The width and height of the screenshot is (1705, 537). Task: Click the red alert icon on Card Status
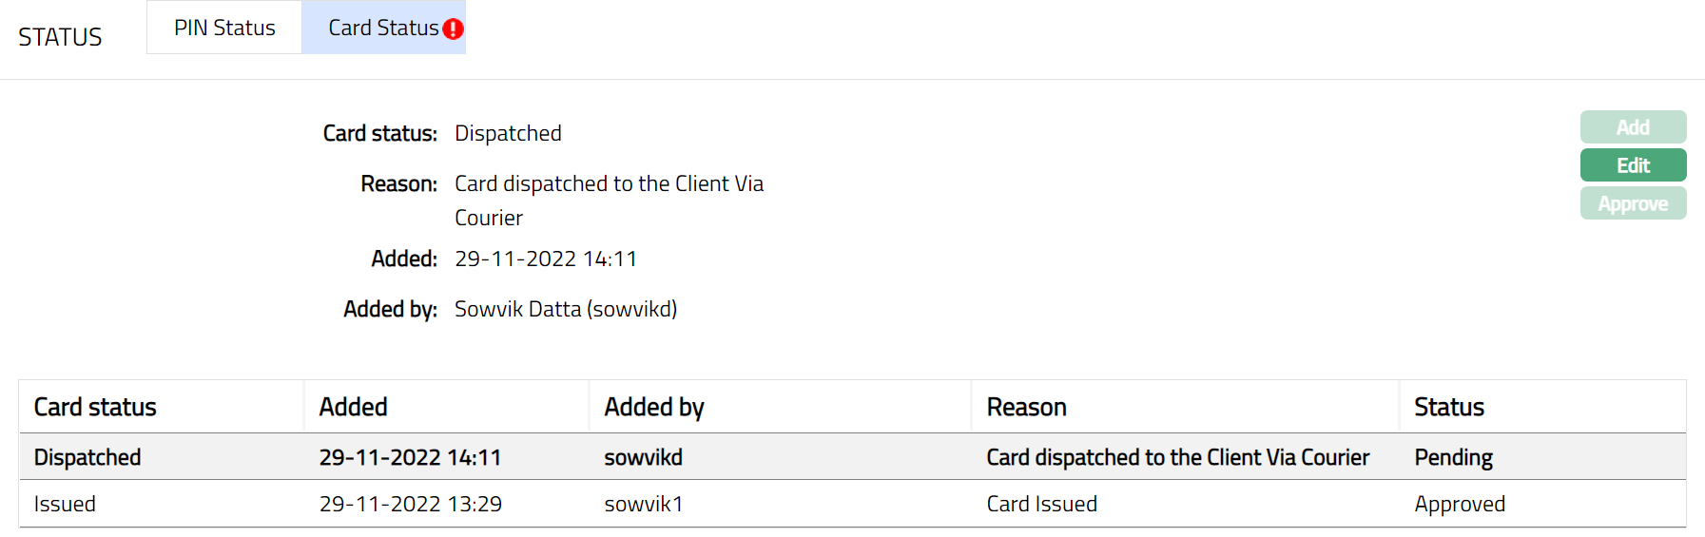(454, 29)
